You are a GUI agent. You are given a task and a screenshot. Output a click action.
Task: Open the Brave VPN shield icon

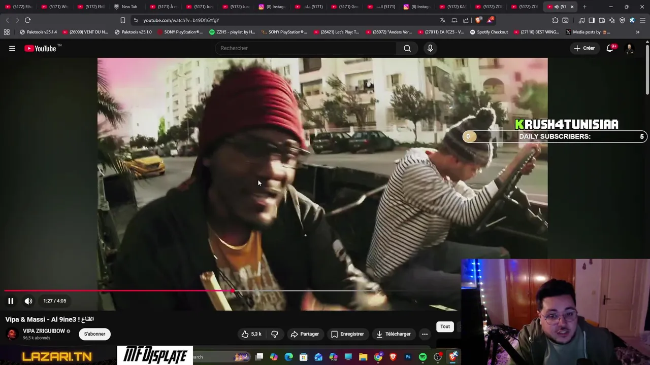coord(622,20)
